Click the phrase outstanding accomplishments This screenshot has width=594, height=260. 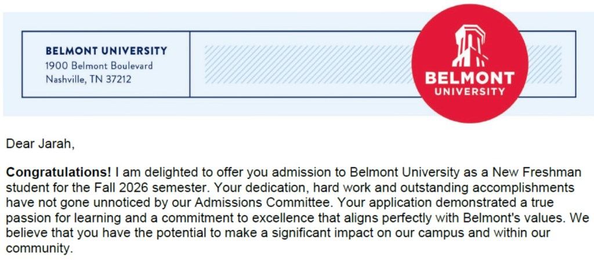point(483,188)
